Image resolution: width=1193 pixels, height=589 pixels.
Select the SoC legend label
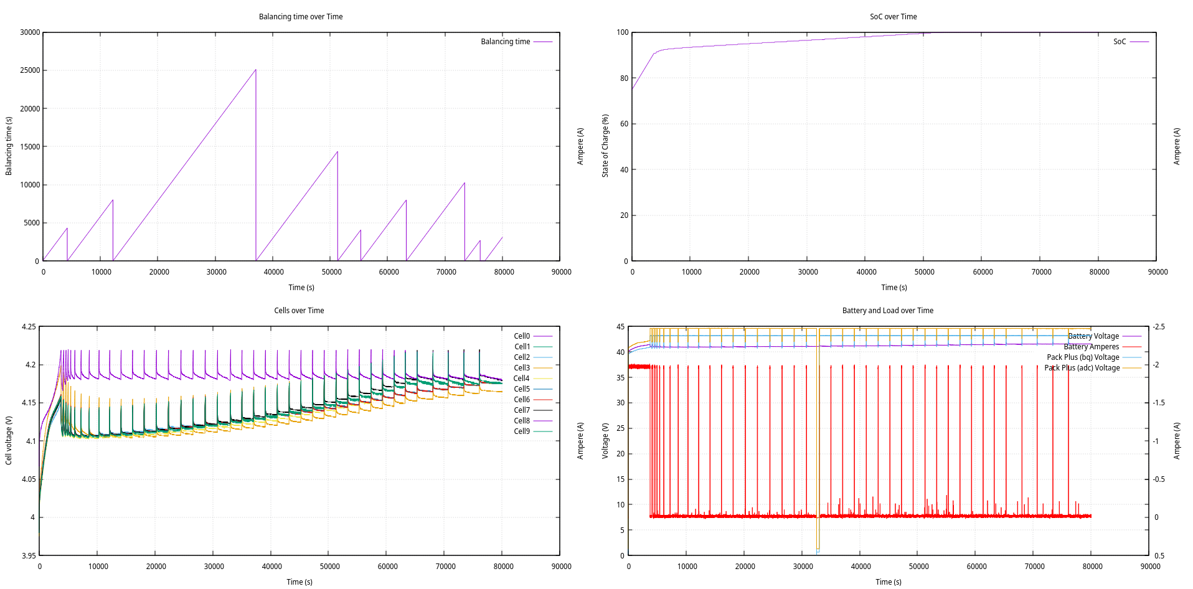coord(1120,42)
